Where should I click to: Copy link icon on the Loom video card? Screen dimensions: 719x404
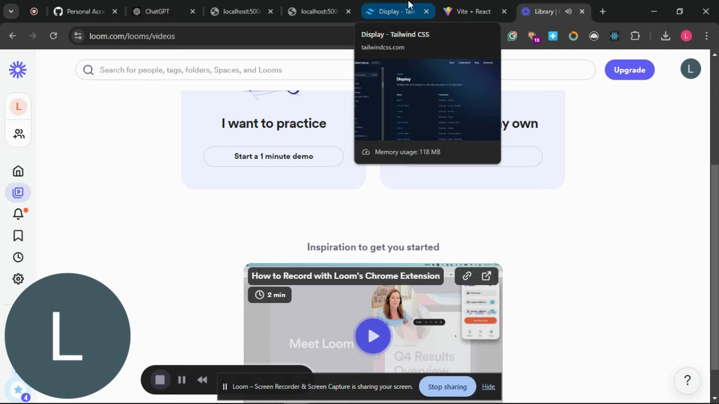(x=467, y=276)
